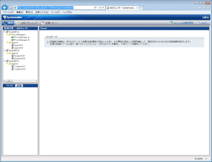Viewport: 212px width, 162px height.
Task: Click the browser Home icon
Action: 200,7
